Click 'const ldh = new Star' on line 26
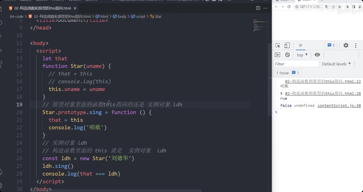Viewport: 363px width, 192px height. click(88, 158)
